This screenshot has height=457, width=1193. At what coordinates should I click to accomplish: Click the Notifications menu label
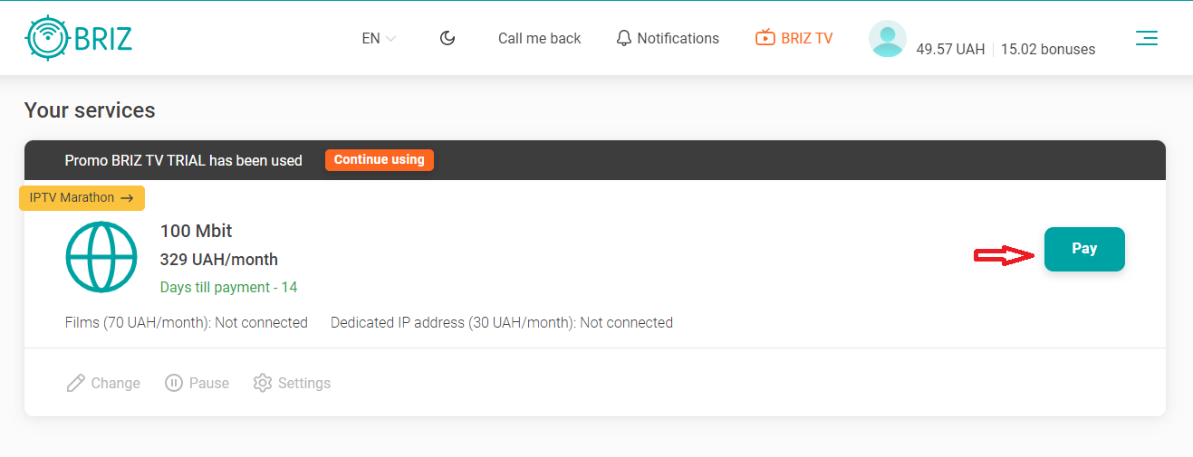(x=678, y=38)
